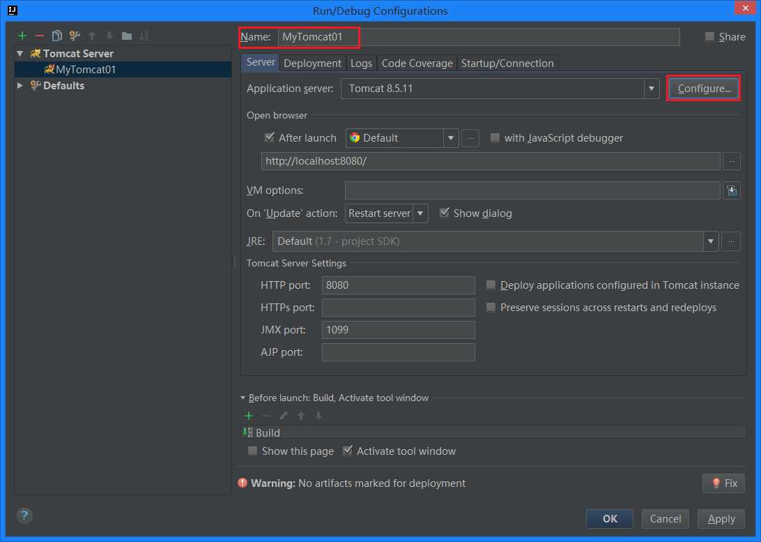This screenshot has height=542, width=761.
Task: Click the Apply button
Action: [721, 519]
